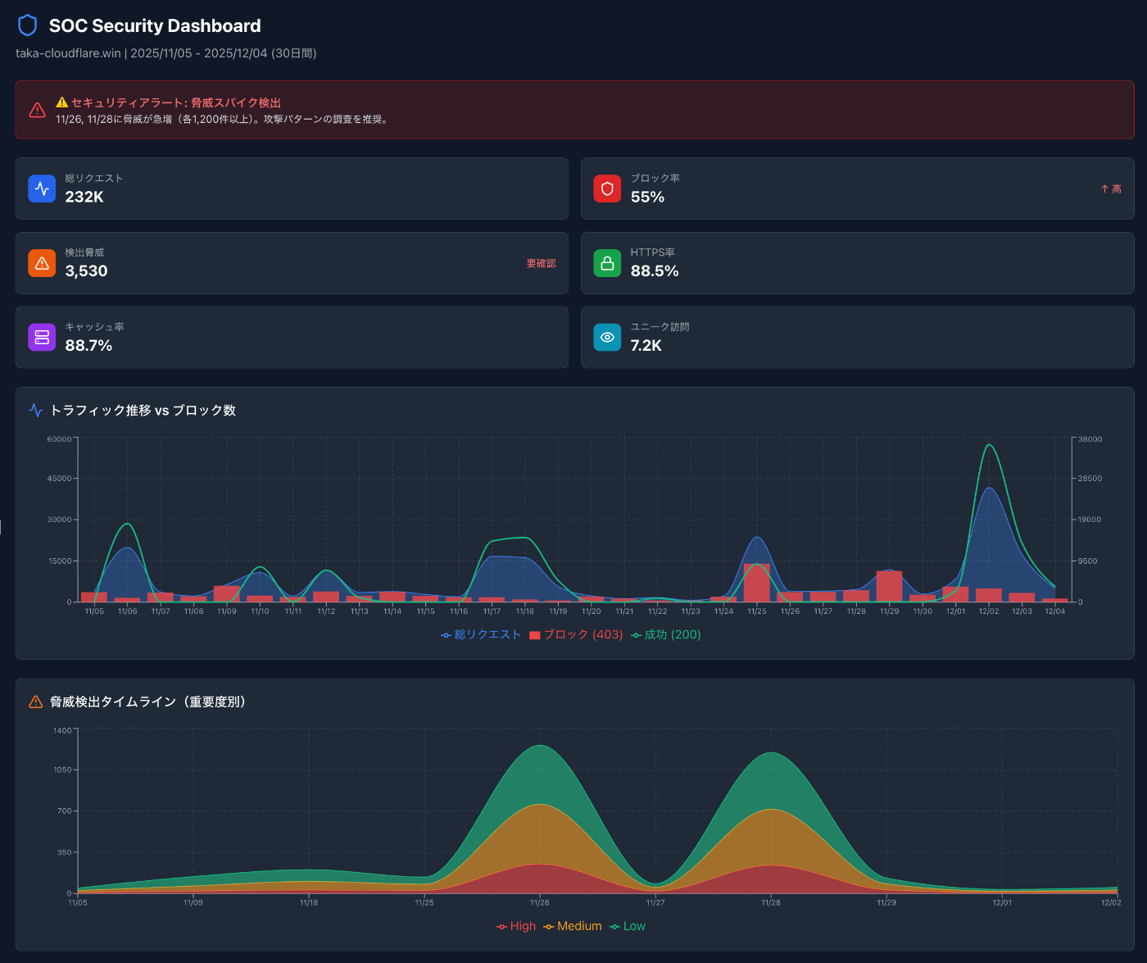Click the traffic chart title pulse icon
Viewport: 1147px width, 963px height.
click(x=36, y=410)
